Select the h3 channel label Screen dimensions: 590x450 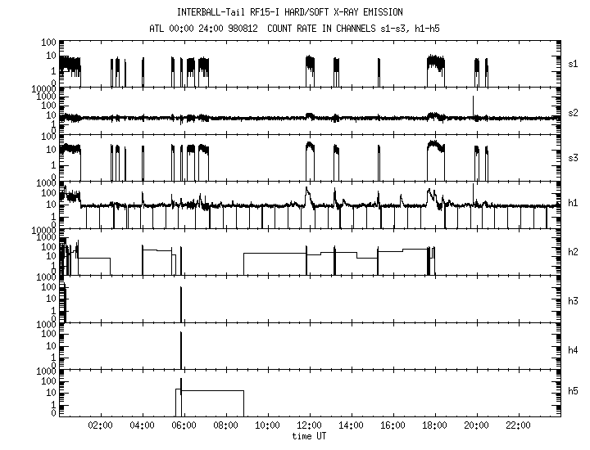pos(574,300)
